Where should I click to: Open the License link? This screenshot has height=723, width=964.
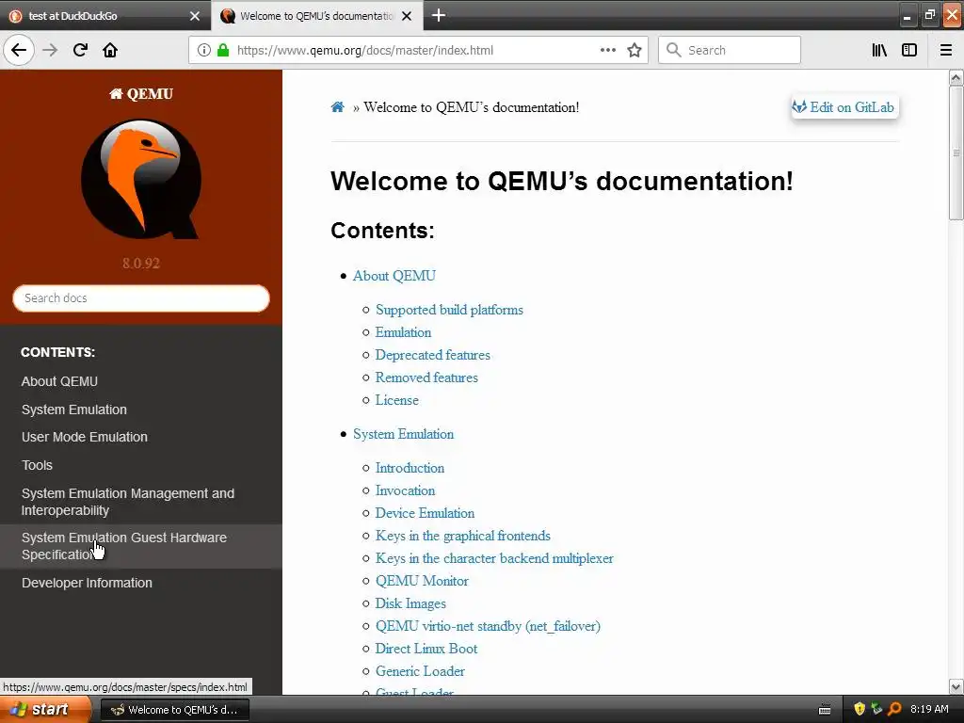pos(397,400)
